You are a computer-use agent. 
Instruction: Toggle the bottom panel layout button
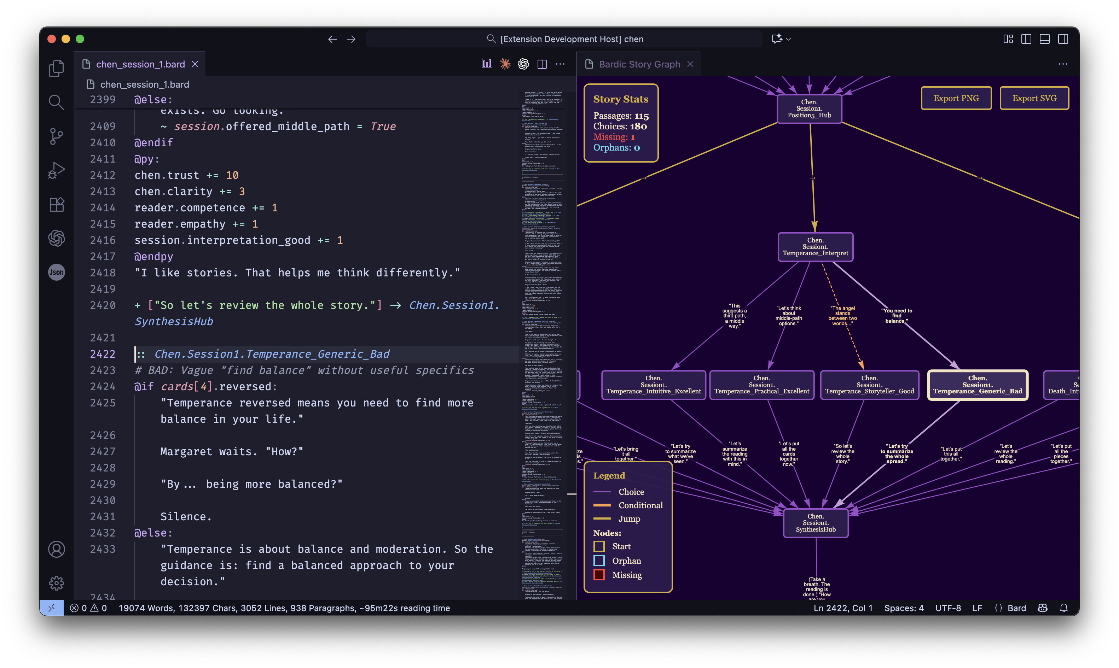click(x=1044, y=39)
